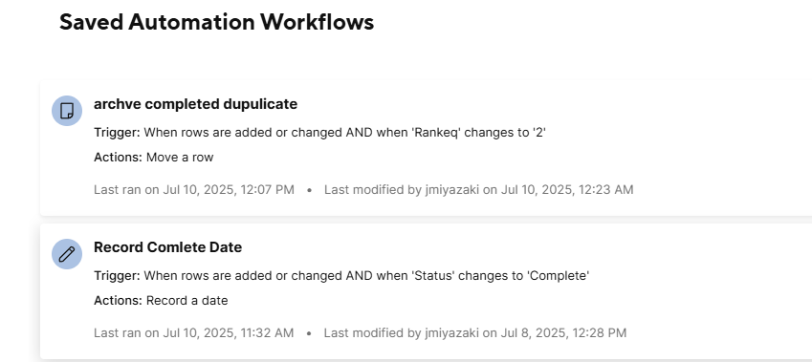Viewport: 812px width, 362px height.
Task: Click the 'Actions:' label above the Jul 10, 12:07 PM line
Action: pyautogui.click(x=118, y=158)
